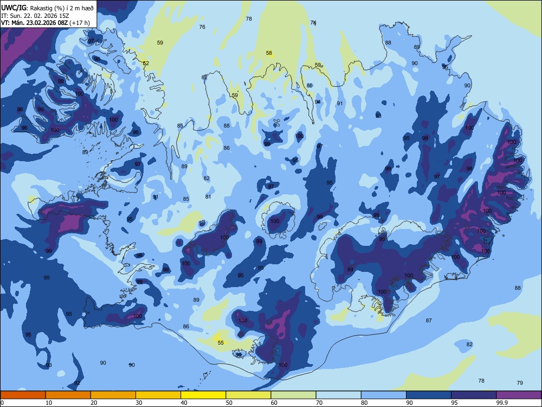The width and height of the screenshot is (542, 407).
Task: Click the 95–99.9 dark navy legend swatch
Action: (474, 395)
